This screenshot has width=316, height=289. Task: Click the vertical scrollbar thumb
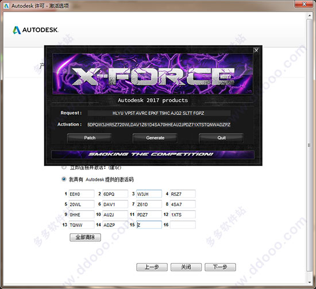(x=309, y=145)
